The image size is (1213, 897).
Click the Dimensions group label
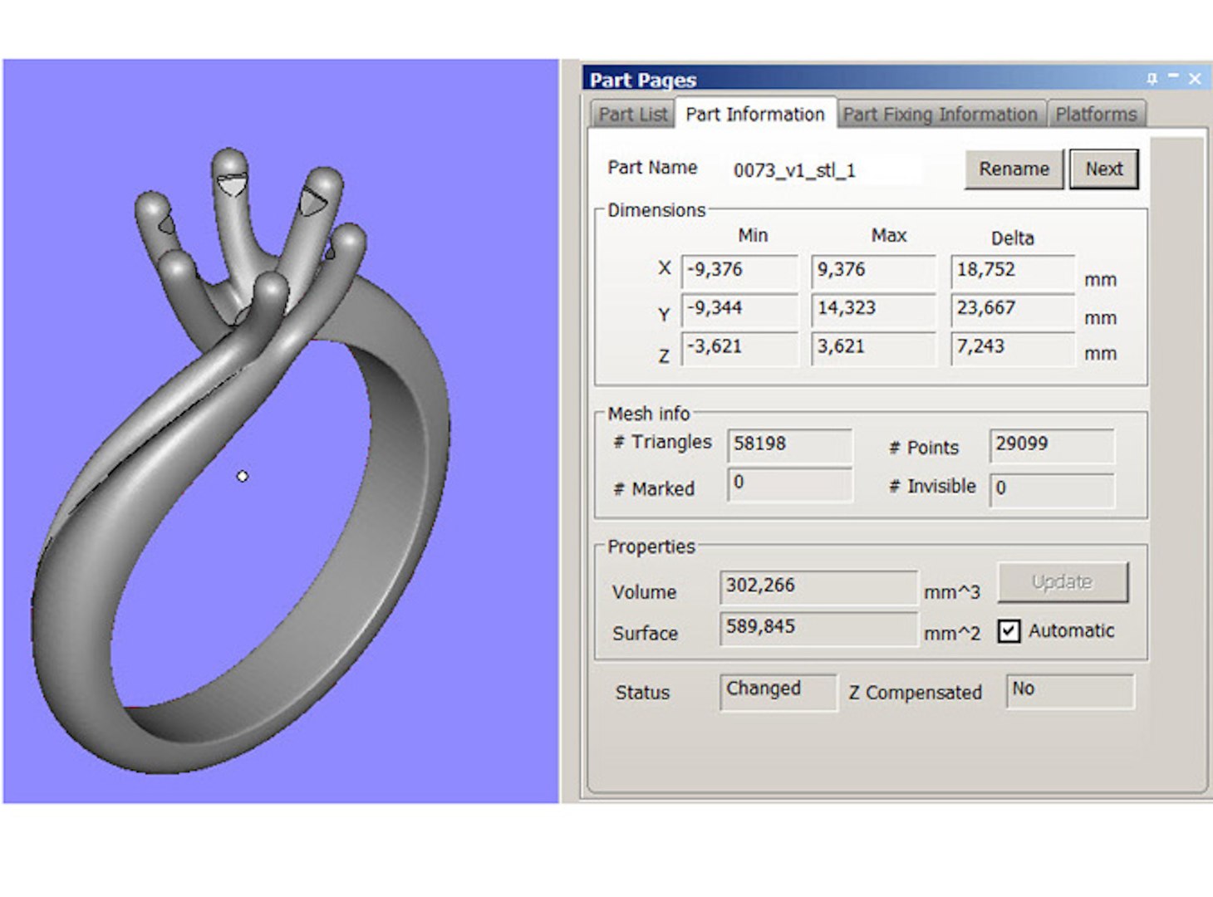pos(656,211)
